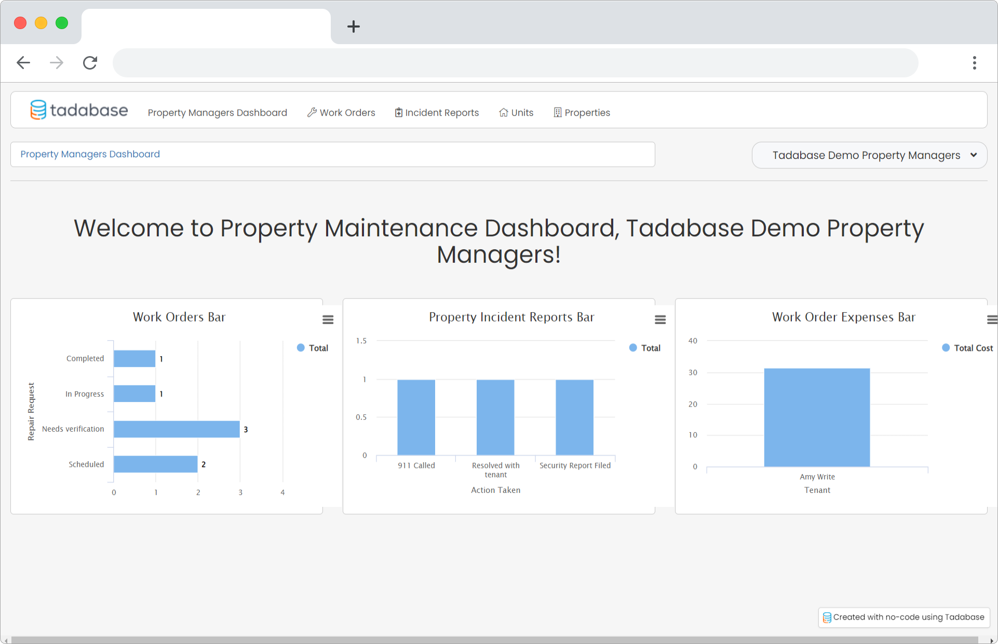Click the Completed bar in Work Orders
This screenshot has height=644, width=998.
click(x=134, y=359)
